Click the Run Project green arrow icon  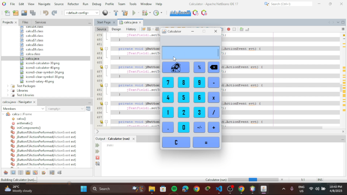[134, 13]
